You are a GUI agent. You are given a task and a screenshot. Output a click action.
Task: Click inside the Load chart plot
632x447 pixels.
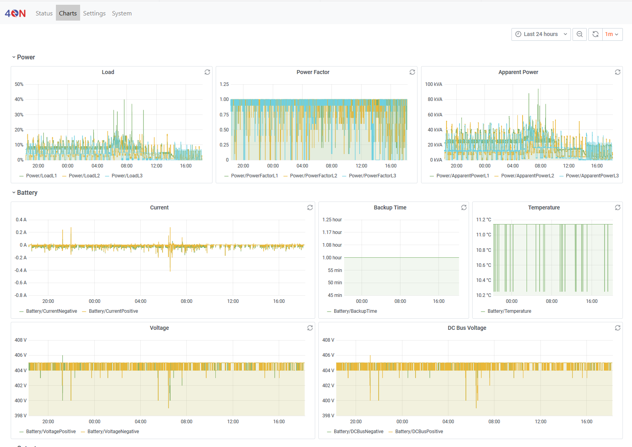[114, 122]
